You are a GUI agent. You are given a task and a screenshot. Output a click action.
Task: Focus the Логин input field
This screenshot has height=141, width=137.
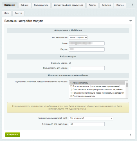pyautogui.click(x=87, y=43)
